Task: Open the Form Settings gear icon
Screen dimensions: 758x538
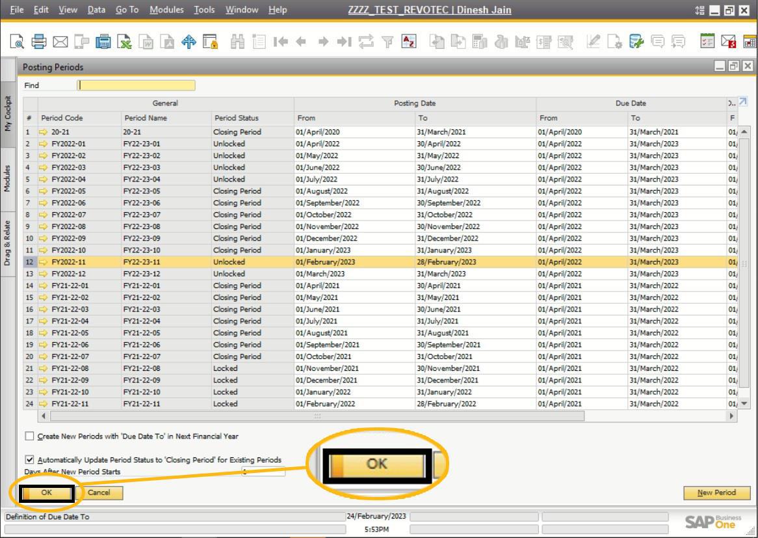Action: click(x=615, y=42)
